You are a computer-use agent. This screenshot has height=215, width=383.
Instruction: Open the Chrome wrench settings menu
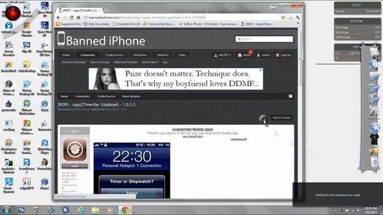pos(297,17)
